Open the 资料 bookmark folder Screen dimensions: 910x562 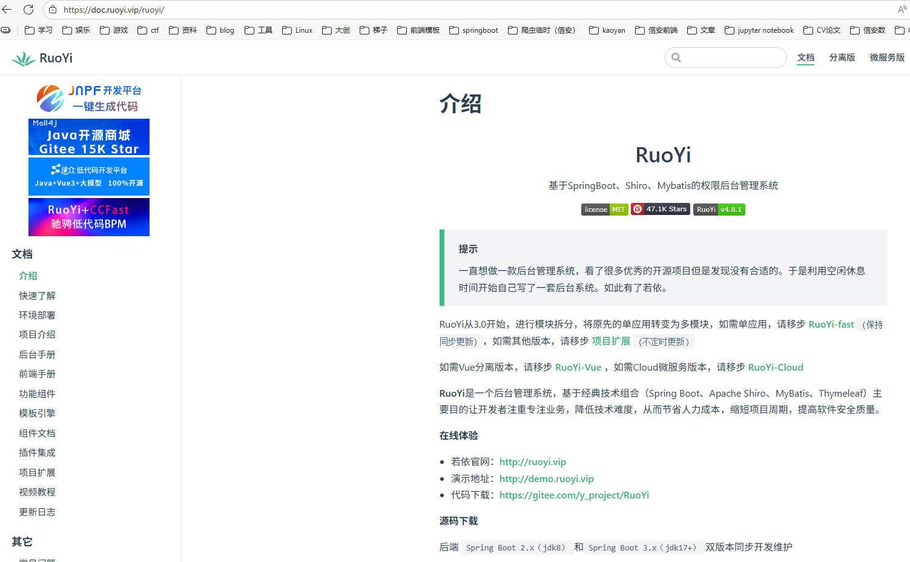click(x=183, y=30)
